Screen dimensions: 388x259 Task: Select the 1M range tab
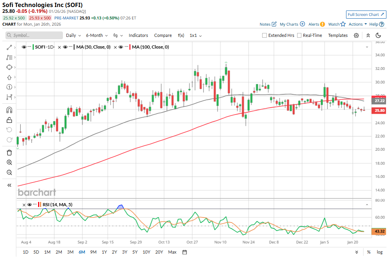47,252
